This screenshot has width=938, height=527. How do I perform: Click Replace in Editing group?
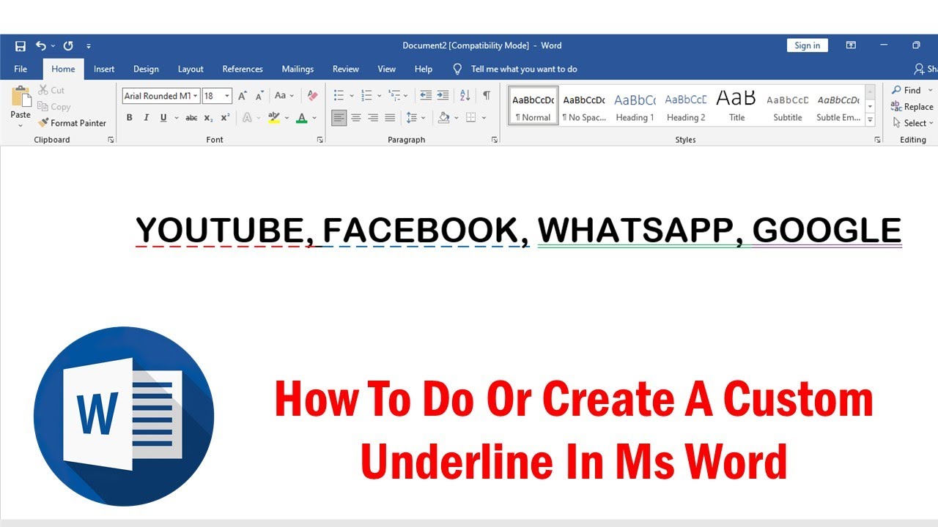912,107
